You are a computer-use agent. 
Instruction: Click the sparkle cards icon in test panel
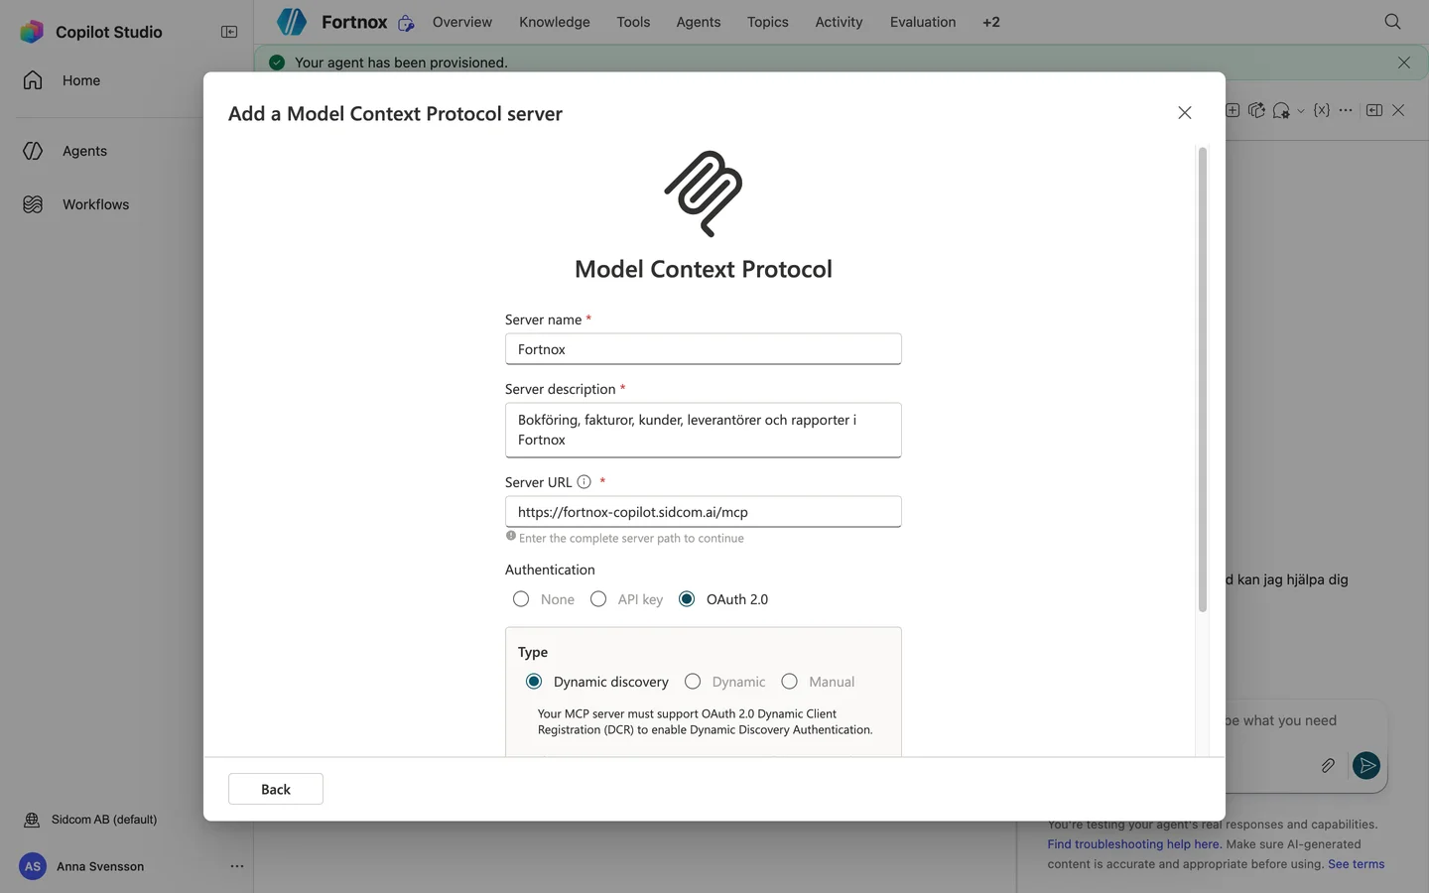coord(1256,110)
